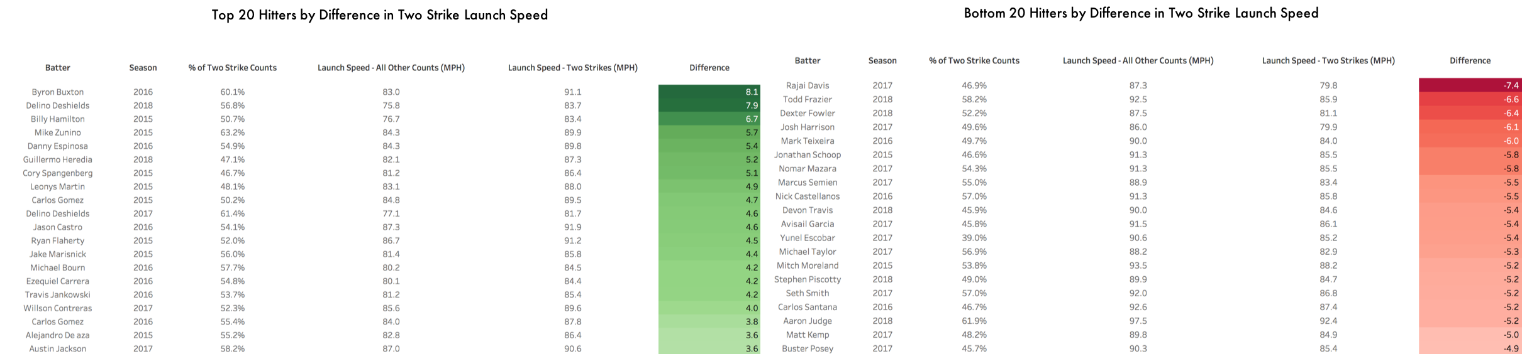Click Launch Speed - Two Strikes header, right table
This screenshot has width=1522, height=354.
pos(1328,61)
